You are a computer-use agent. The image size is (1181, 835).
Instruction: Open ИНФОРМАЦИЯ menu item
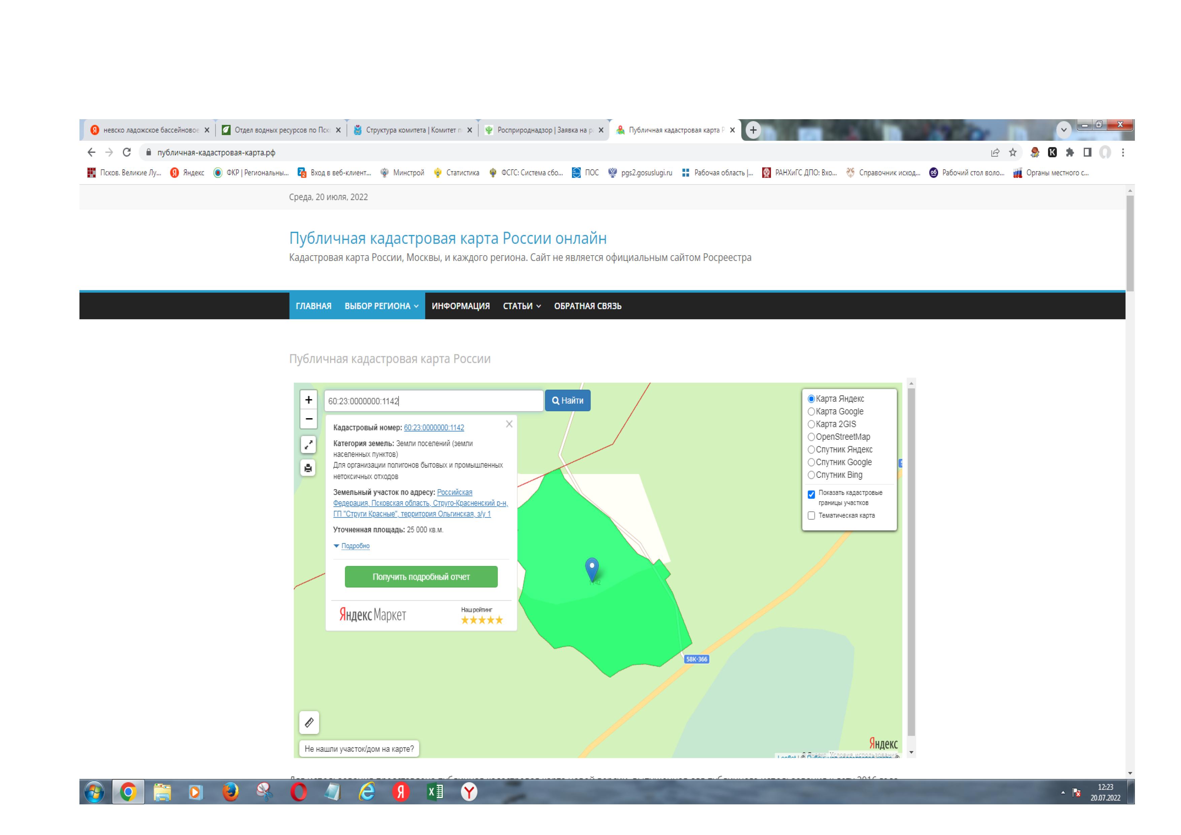point(461,306)
